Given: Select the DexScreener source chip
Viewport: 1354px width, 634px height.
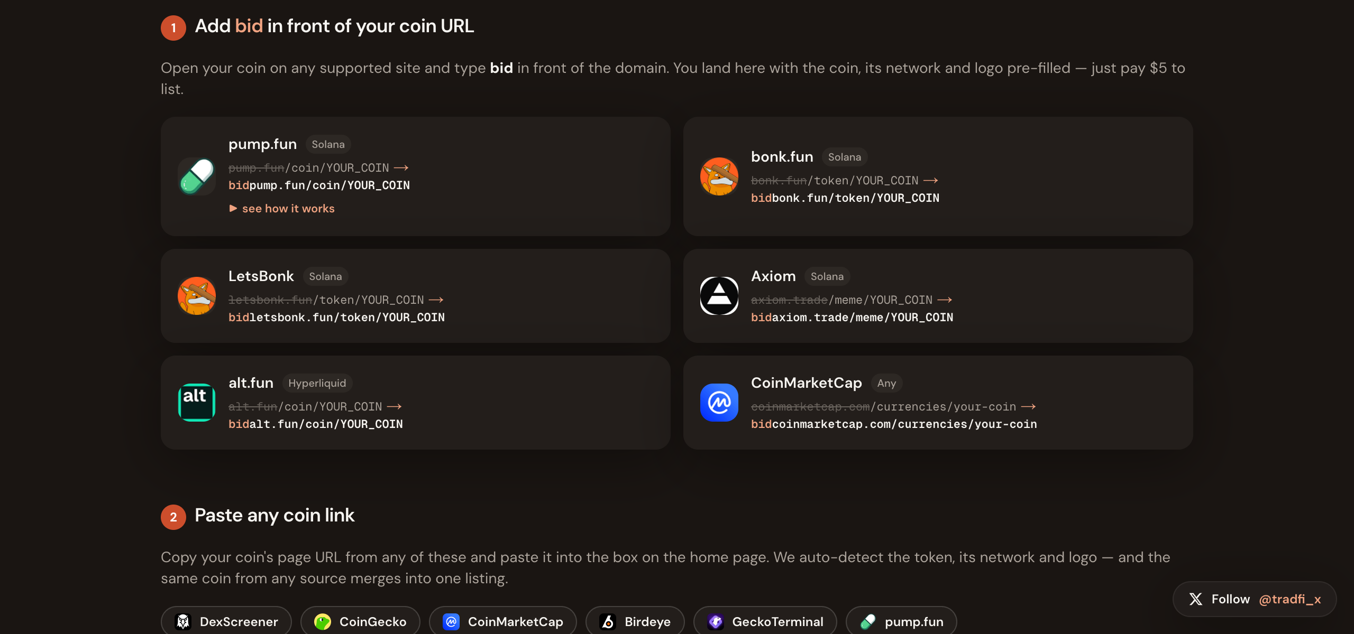Looking at the screenshot, I should (x=226, y=621).
